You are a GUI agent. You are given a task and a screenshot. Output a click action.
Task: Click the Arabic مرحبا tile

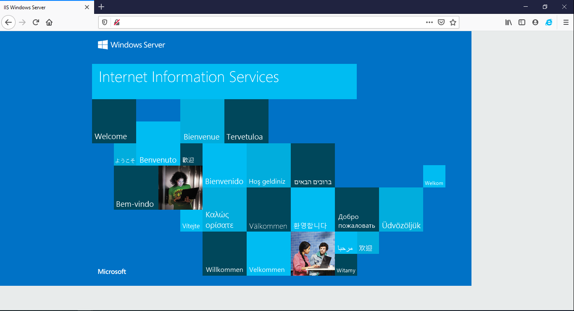point(346,242)
